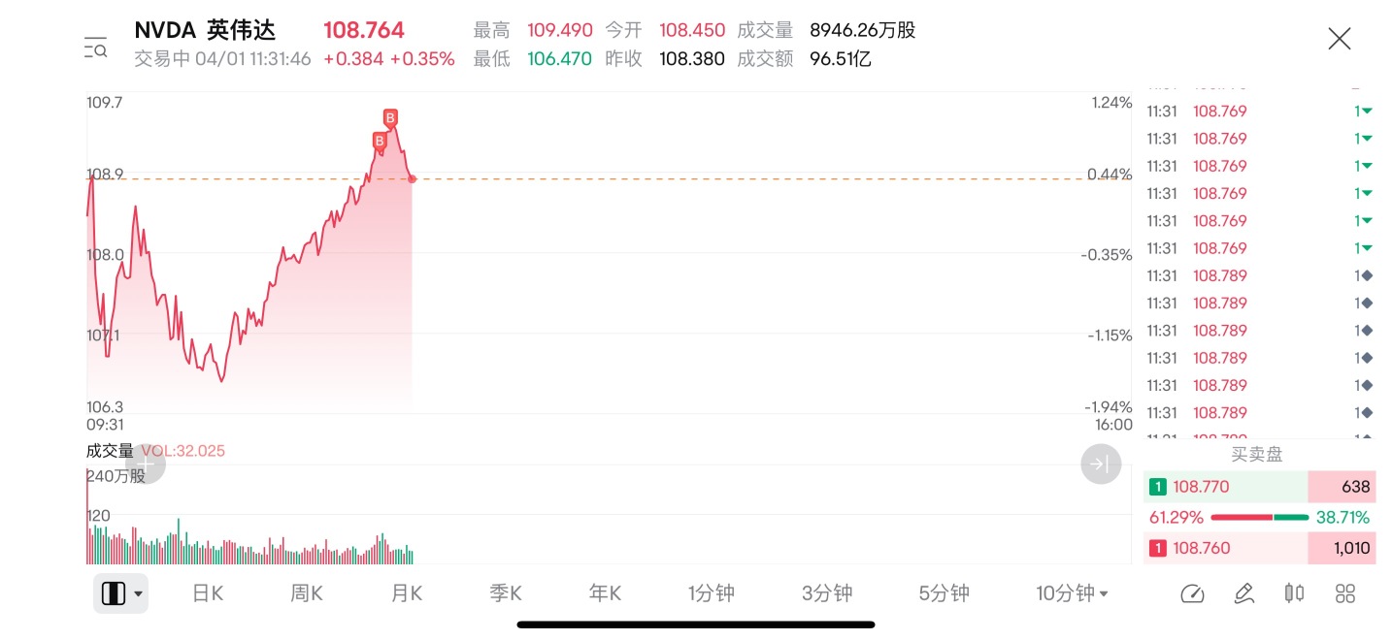Select the 季K chart period

[x=506, y=593]
